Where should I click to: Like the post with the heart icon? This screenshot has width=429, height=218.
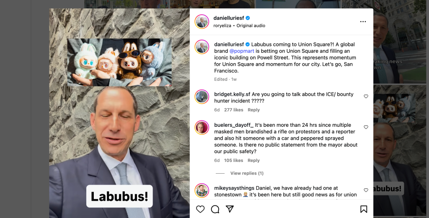click(x=200, y=209)
